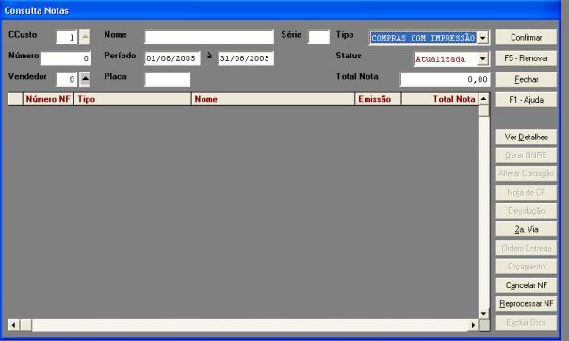Viewport: 569px width, 341px height.
Task: Click the Vendedor spinner up arrow
Action: point(85,79)
